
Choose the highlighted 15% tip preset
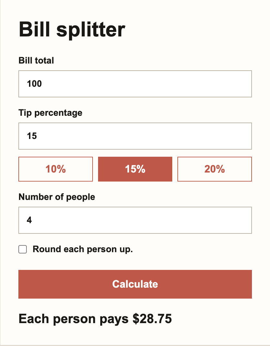pos(135,169)
